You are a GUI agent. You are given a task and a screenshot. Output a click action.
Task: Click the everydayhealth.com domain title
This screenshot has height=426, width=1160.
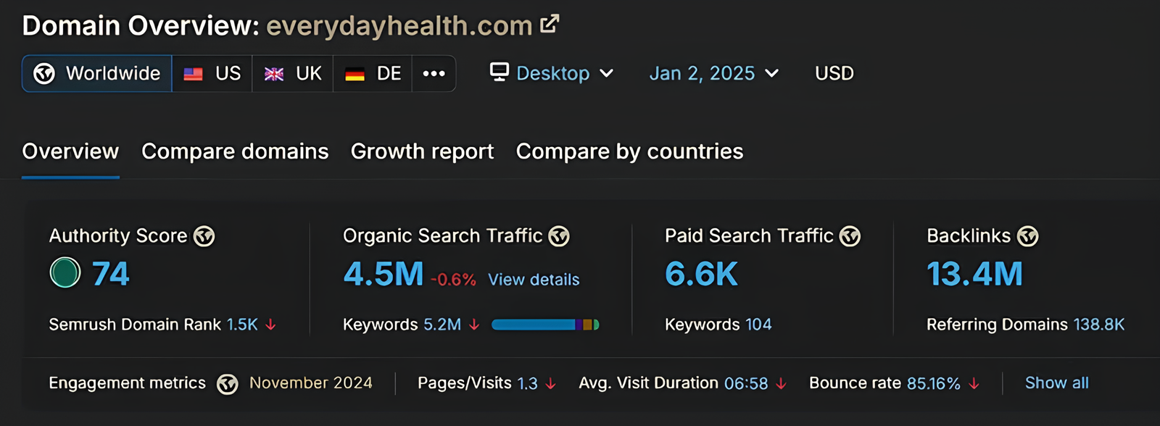[399, 26]
